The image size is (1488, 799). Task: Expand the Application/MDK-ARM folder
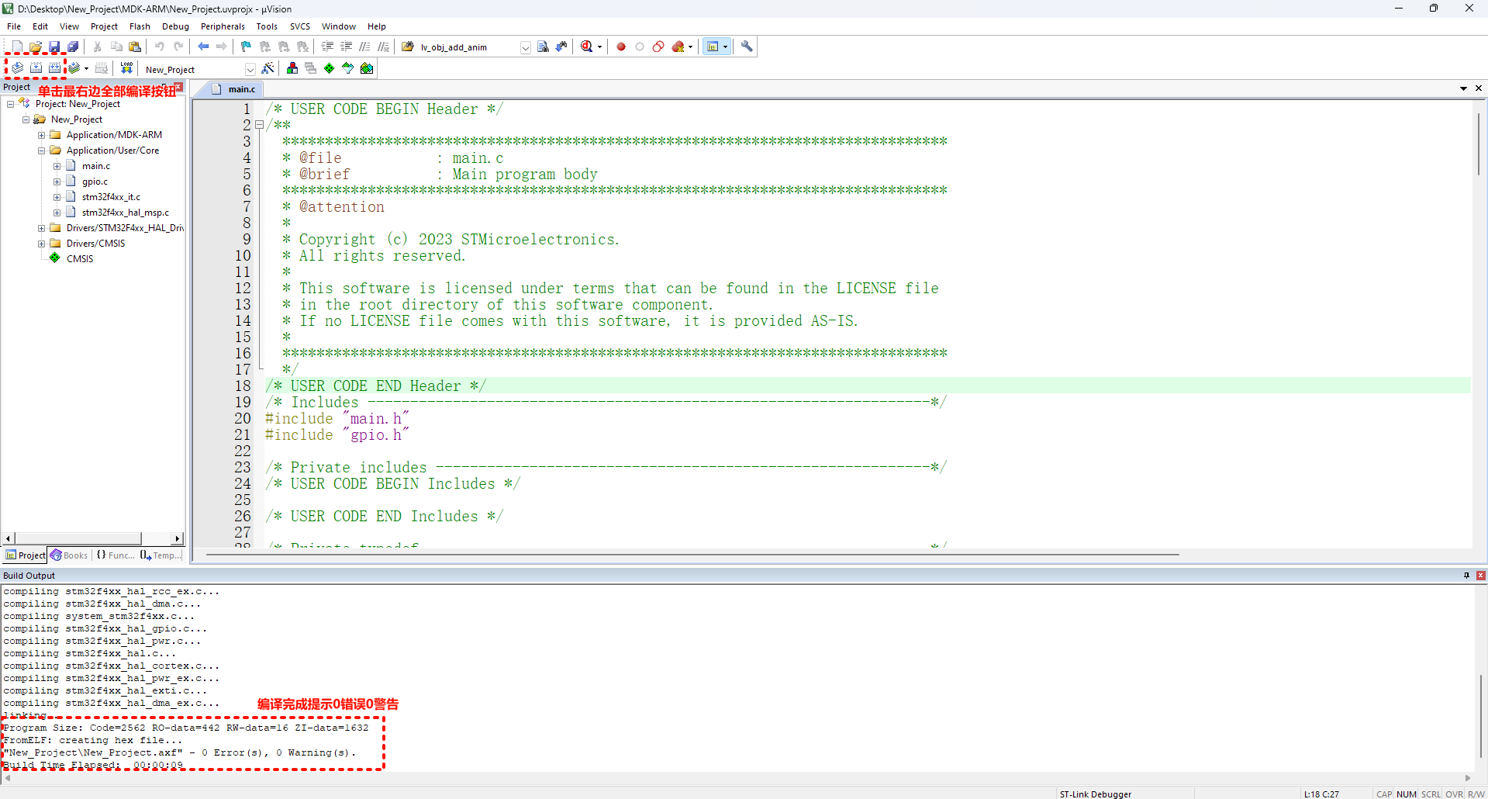[x=41, y=135]
